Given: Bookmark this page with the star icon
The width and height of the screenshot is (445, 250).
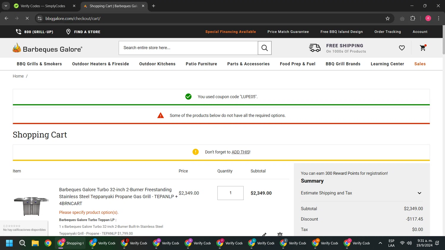Looking at the screenshot, I should (x=387, y=18).
